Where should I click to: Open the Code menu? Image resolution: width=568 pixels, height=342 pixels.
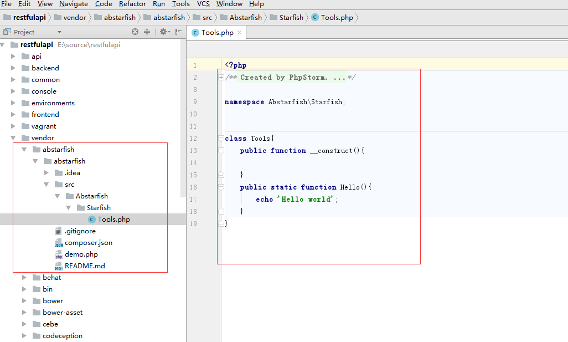pyautogui.click(x=104, y=4)
